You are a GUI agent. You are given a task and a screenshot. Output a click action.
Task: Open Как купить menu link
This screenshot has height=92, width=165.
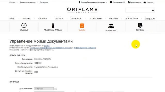[44, 2]
